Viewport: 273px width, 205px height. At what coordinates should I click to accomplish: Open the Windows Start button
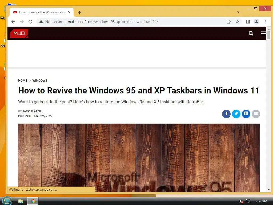[x=7, y=201]
